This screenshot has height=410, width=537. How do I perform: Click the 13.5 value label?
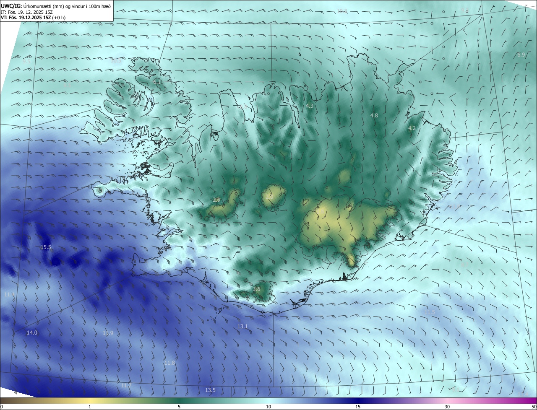(210, 390)
